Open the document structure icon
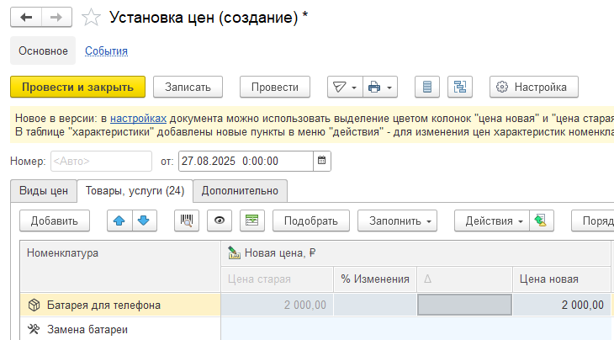This screenshot has width=614, height=340. point(460,87)
